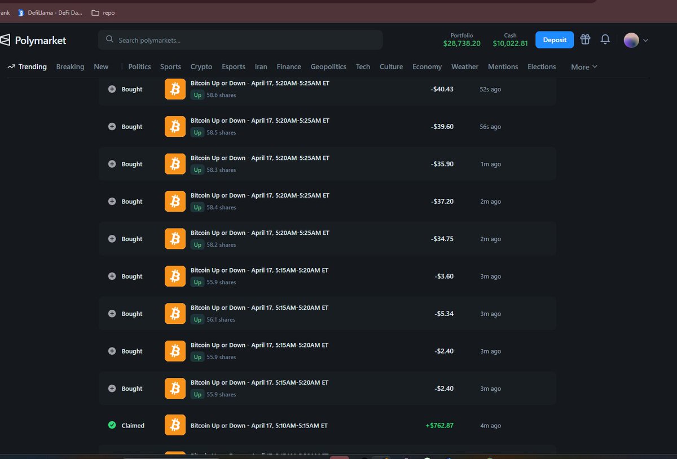This screenshot has width=677, height=459.
Task: Click the -$37.20 amount
Action: [x=442, y=202]
